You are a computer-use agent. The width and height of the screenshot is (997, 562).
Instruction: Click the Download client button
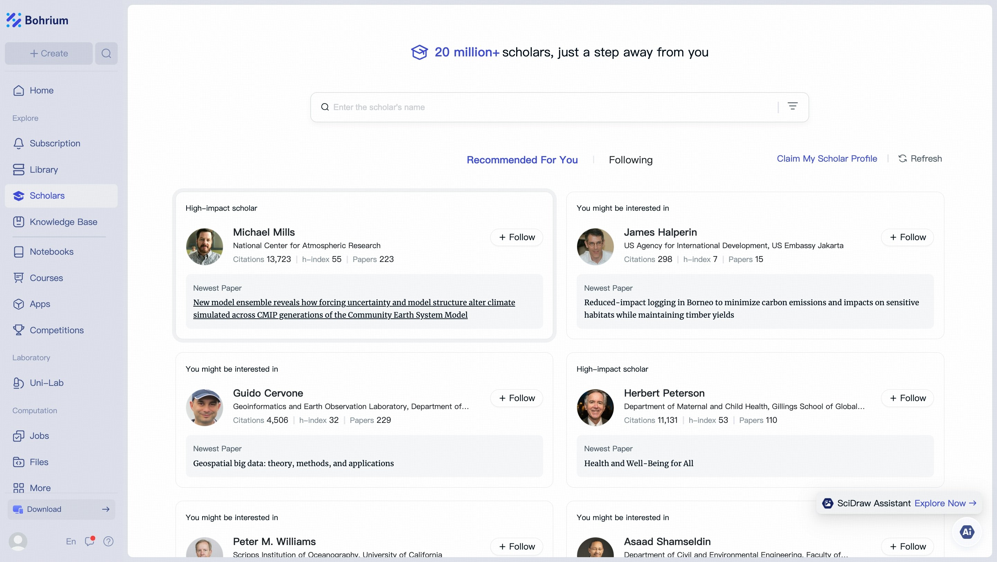(x=61, y=509)
